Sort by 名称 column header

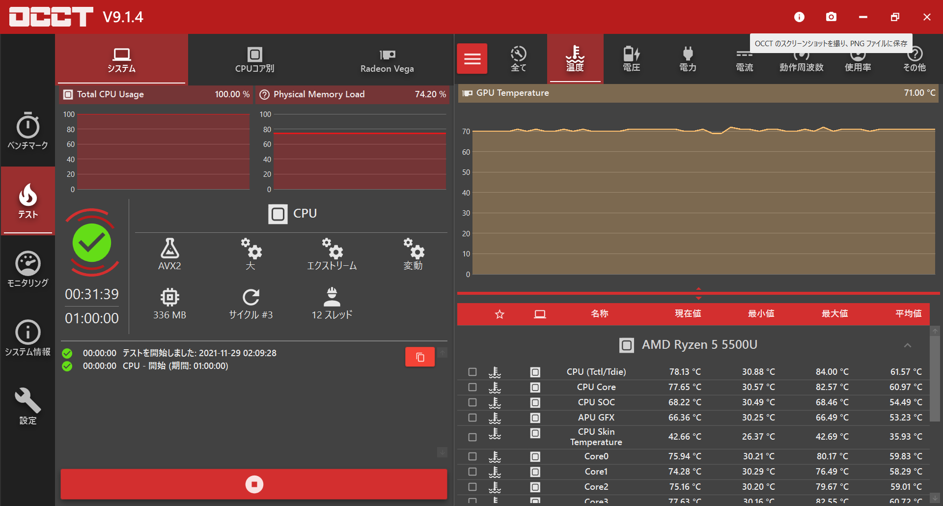tap(599, 313)
